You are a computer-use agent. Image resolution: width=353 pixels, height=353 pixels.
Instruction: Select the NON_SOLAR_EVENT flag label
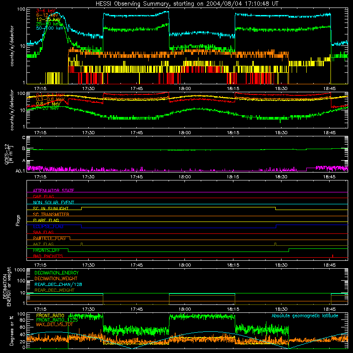pyautogui.click(x=53, y=203)
